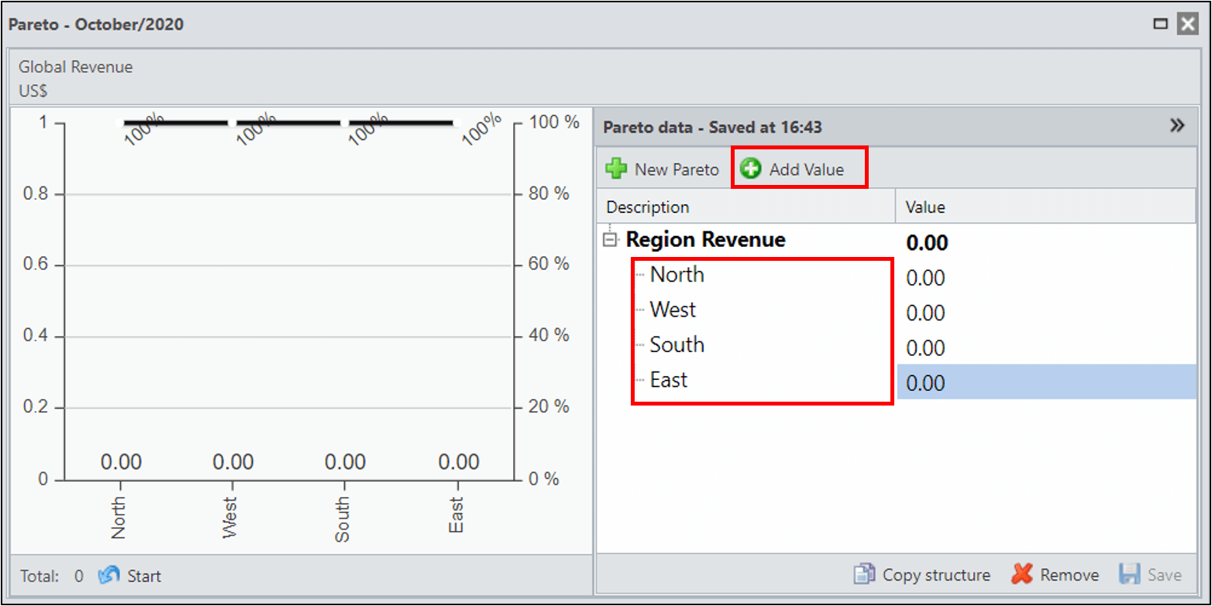Click the Save button
Screen dimensions: 1212x606
(x=1151, y=575)
